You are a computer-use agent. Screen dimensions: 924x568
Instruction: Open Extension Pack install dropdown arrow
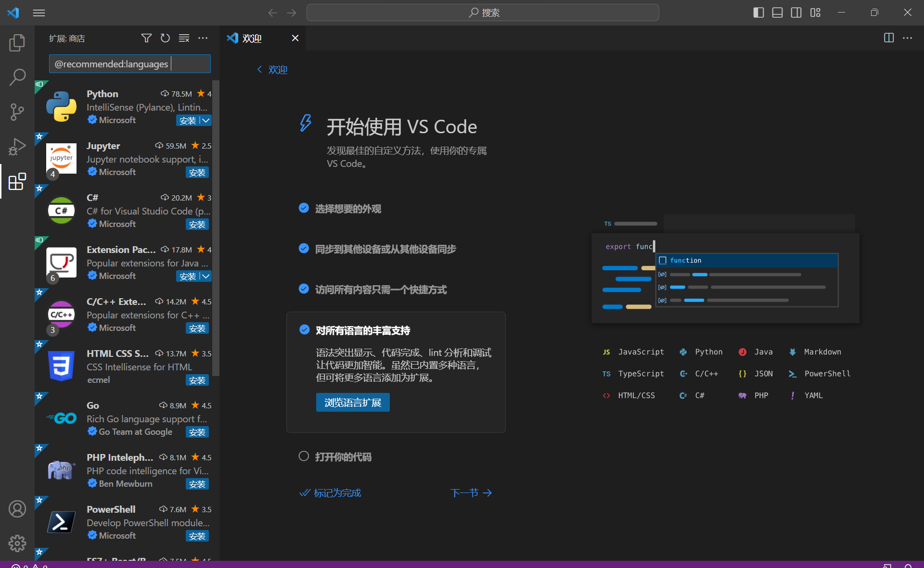pyautogui.click(x=205, y=276)
